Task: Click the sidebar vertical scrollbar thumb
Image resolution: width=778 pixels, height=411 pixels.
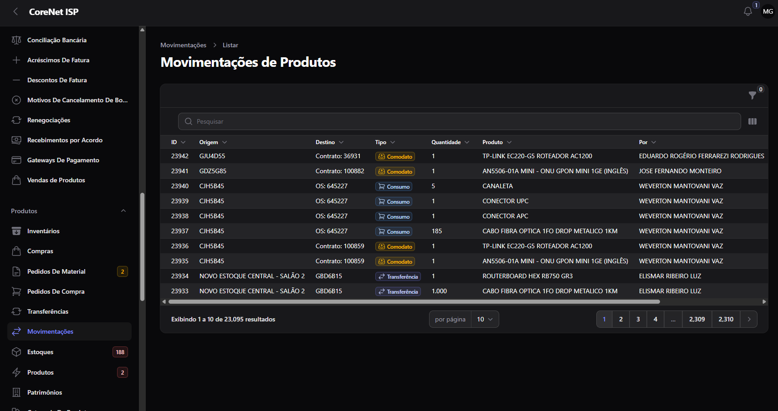Action: click(x=142, y=247)
